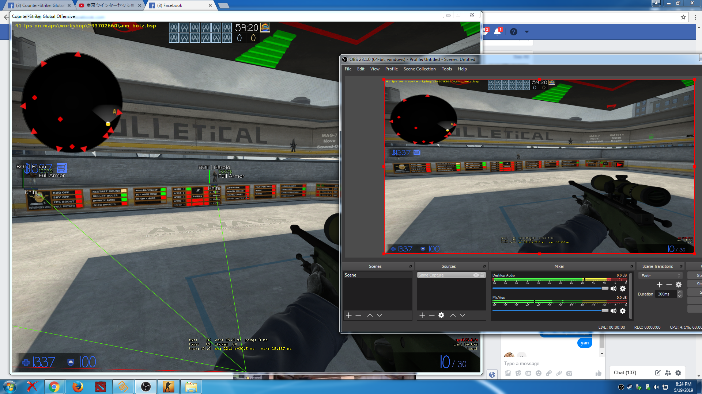702x394 pixels.
Task: Remove the scene transition with the minus icon
Action: click(x=669, y=285)
